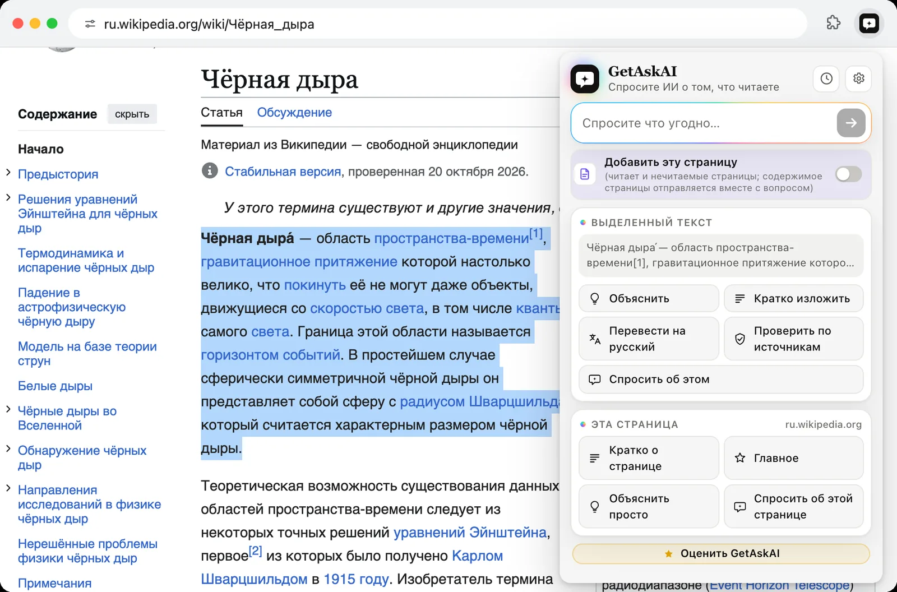Screen dimensions: 897x592
Task: Switch to the Обсуждение tab
Action: point(294,112)
